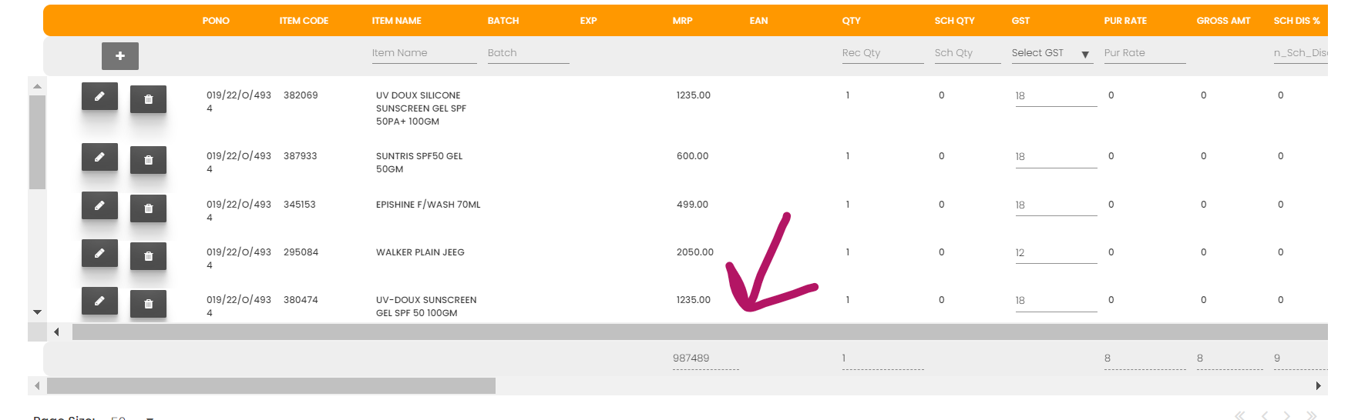Open the Select GST dropdown

tap(1052, 53)
